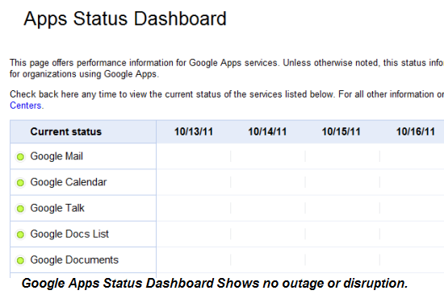Click the Apps Status Dashboard page title
This screenshot has height=307, width=444.
[x=125, y=19]
